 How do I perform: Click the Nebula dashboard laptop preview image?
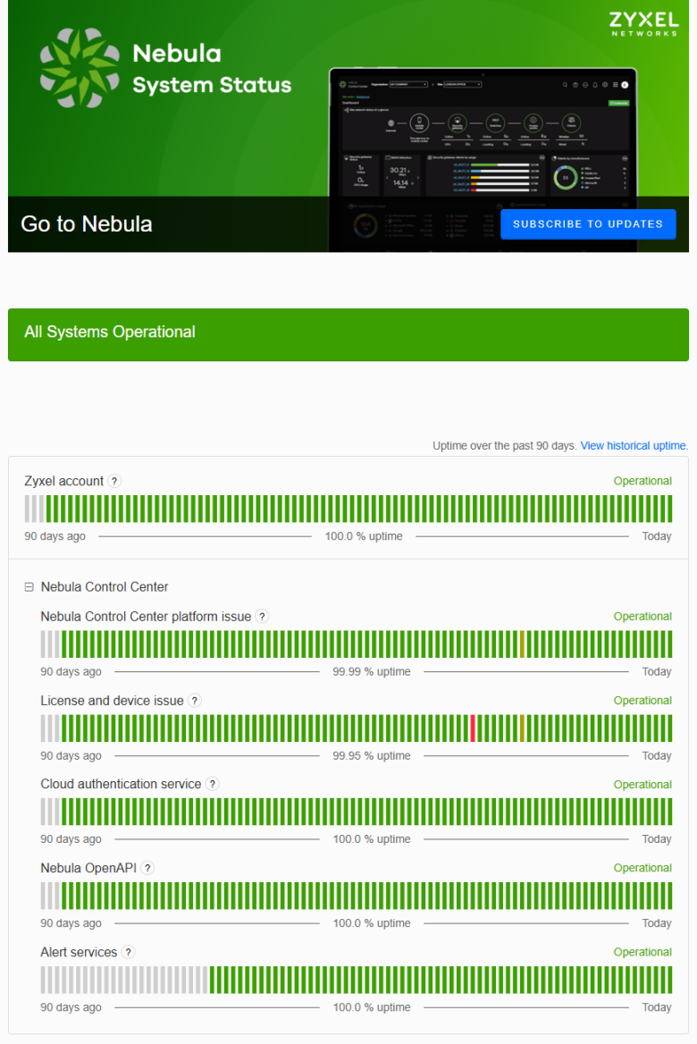tap(483, 160)
